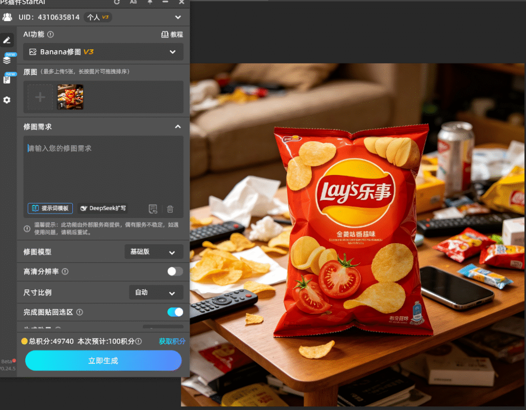Click the 温馨提示 warning info icon
The height and width of the screenshot is (410, 526).
[x=27, y=229]
